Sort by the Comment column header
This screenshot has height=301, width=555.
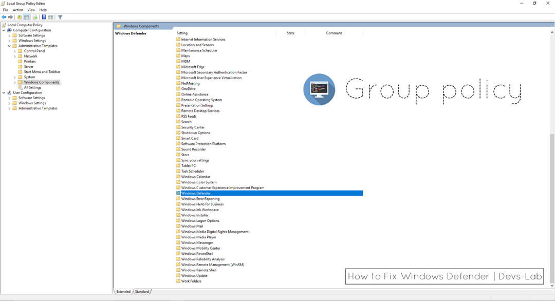[x=334, y=33]
